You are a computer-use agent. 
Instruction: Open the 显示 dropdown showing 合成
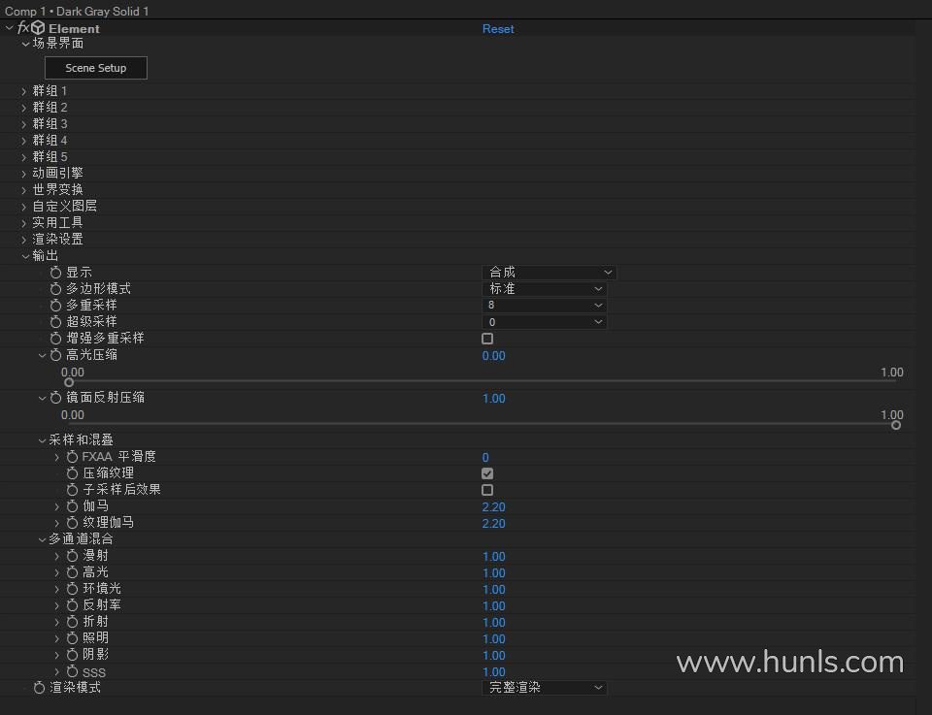tap(549, 273)
